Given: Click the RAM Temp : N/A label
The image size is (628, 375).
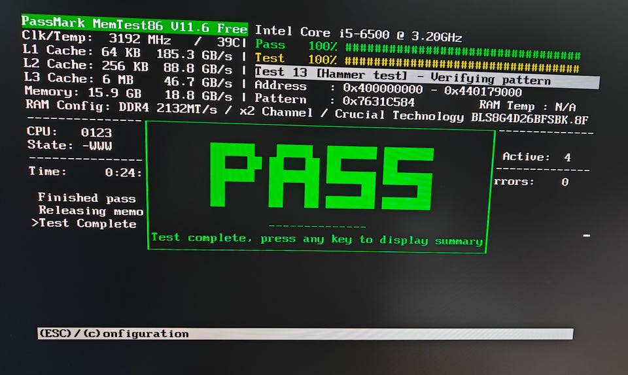Looking at the screenshot, I should [527, 106].
